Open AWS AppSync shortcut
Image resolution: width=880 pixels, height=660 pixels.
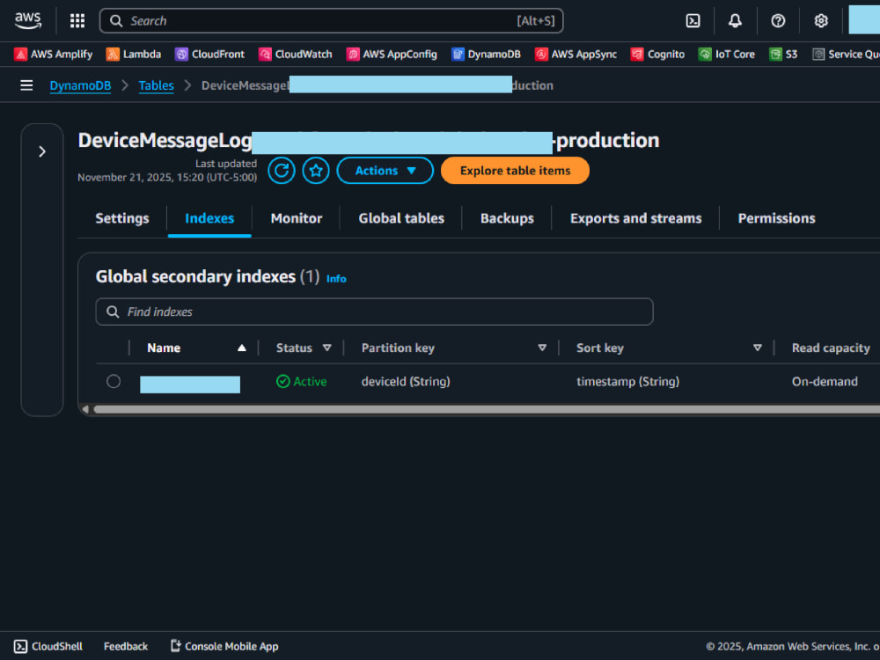tap(576, 55)
